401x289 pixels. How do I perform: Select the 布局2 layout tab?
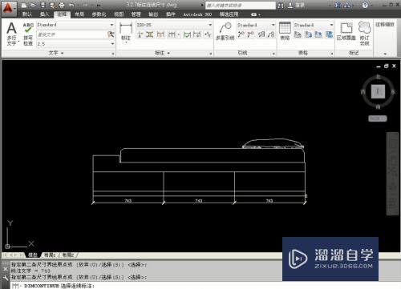tap(68, 255)
